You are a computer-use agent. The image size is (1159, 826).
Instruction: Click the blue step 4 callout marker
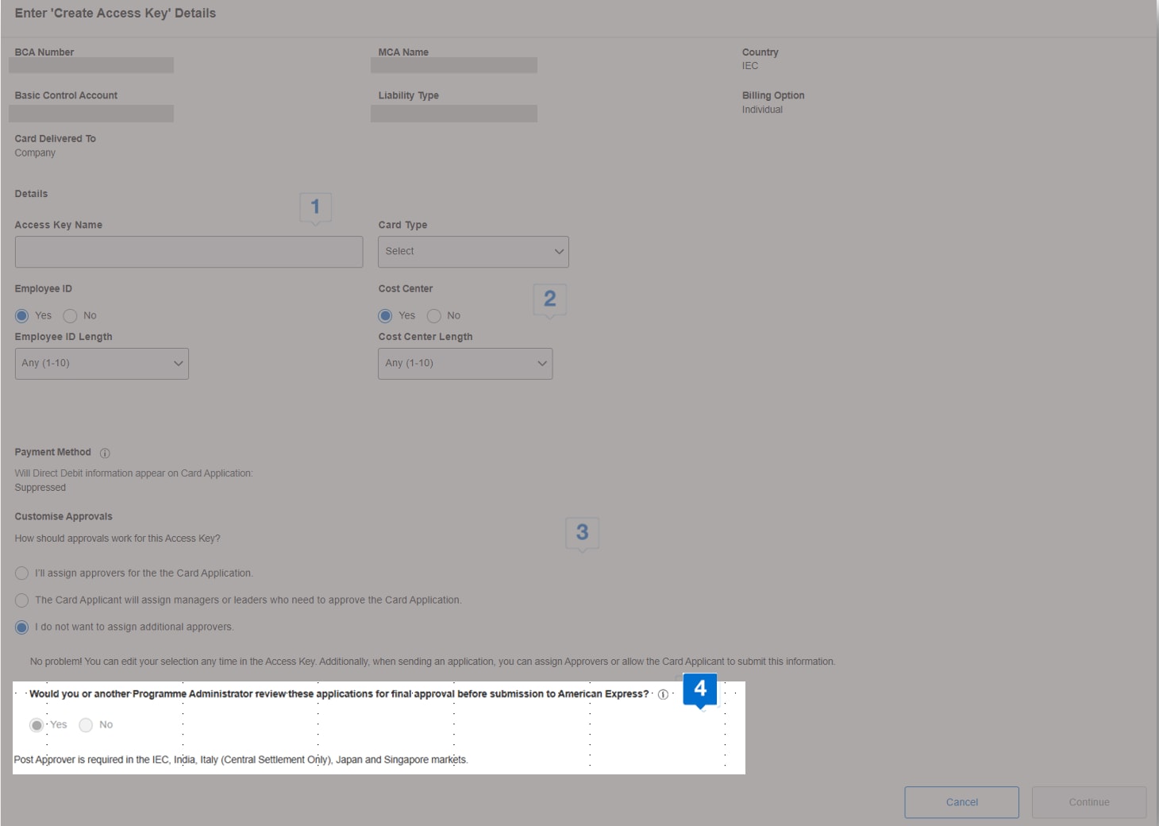coord(699,689)
